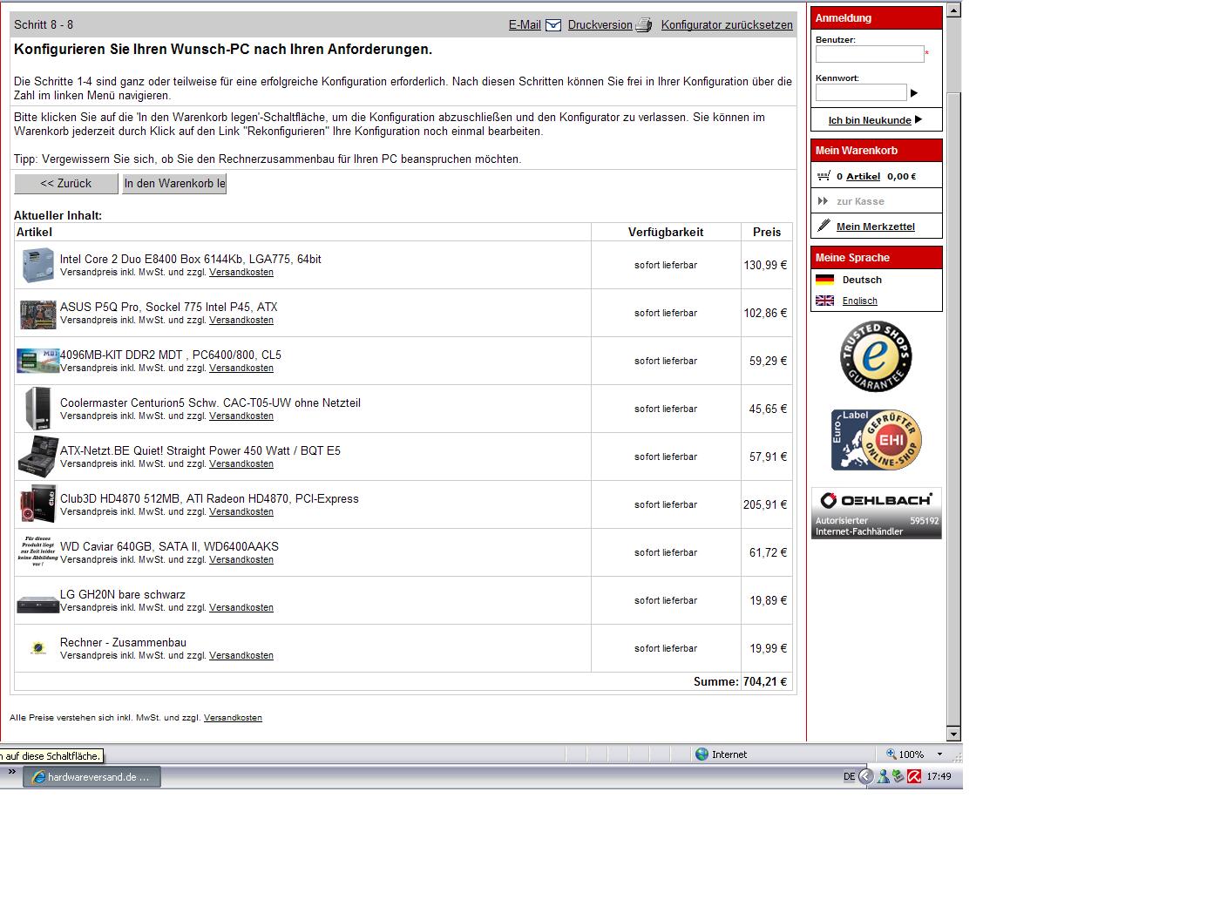Open Versandkosten link in Rechner - Zusammenbau row
Viewport: 1227px width, 920px height.
coord(241,656)
